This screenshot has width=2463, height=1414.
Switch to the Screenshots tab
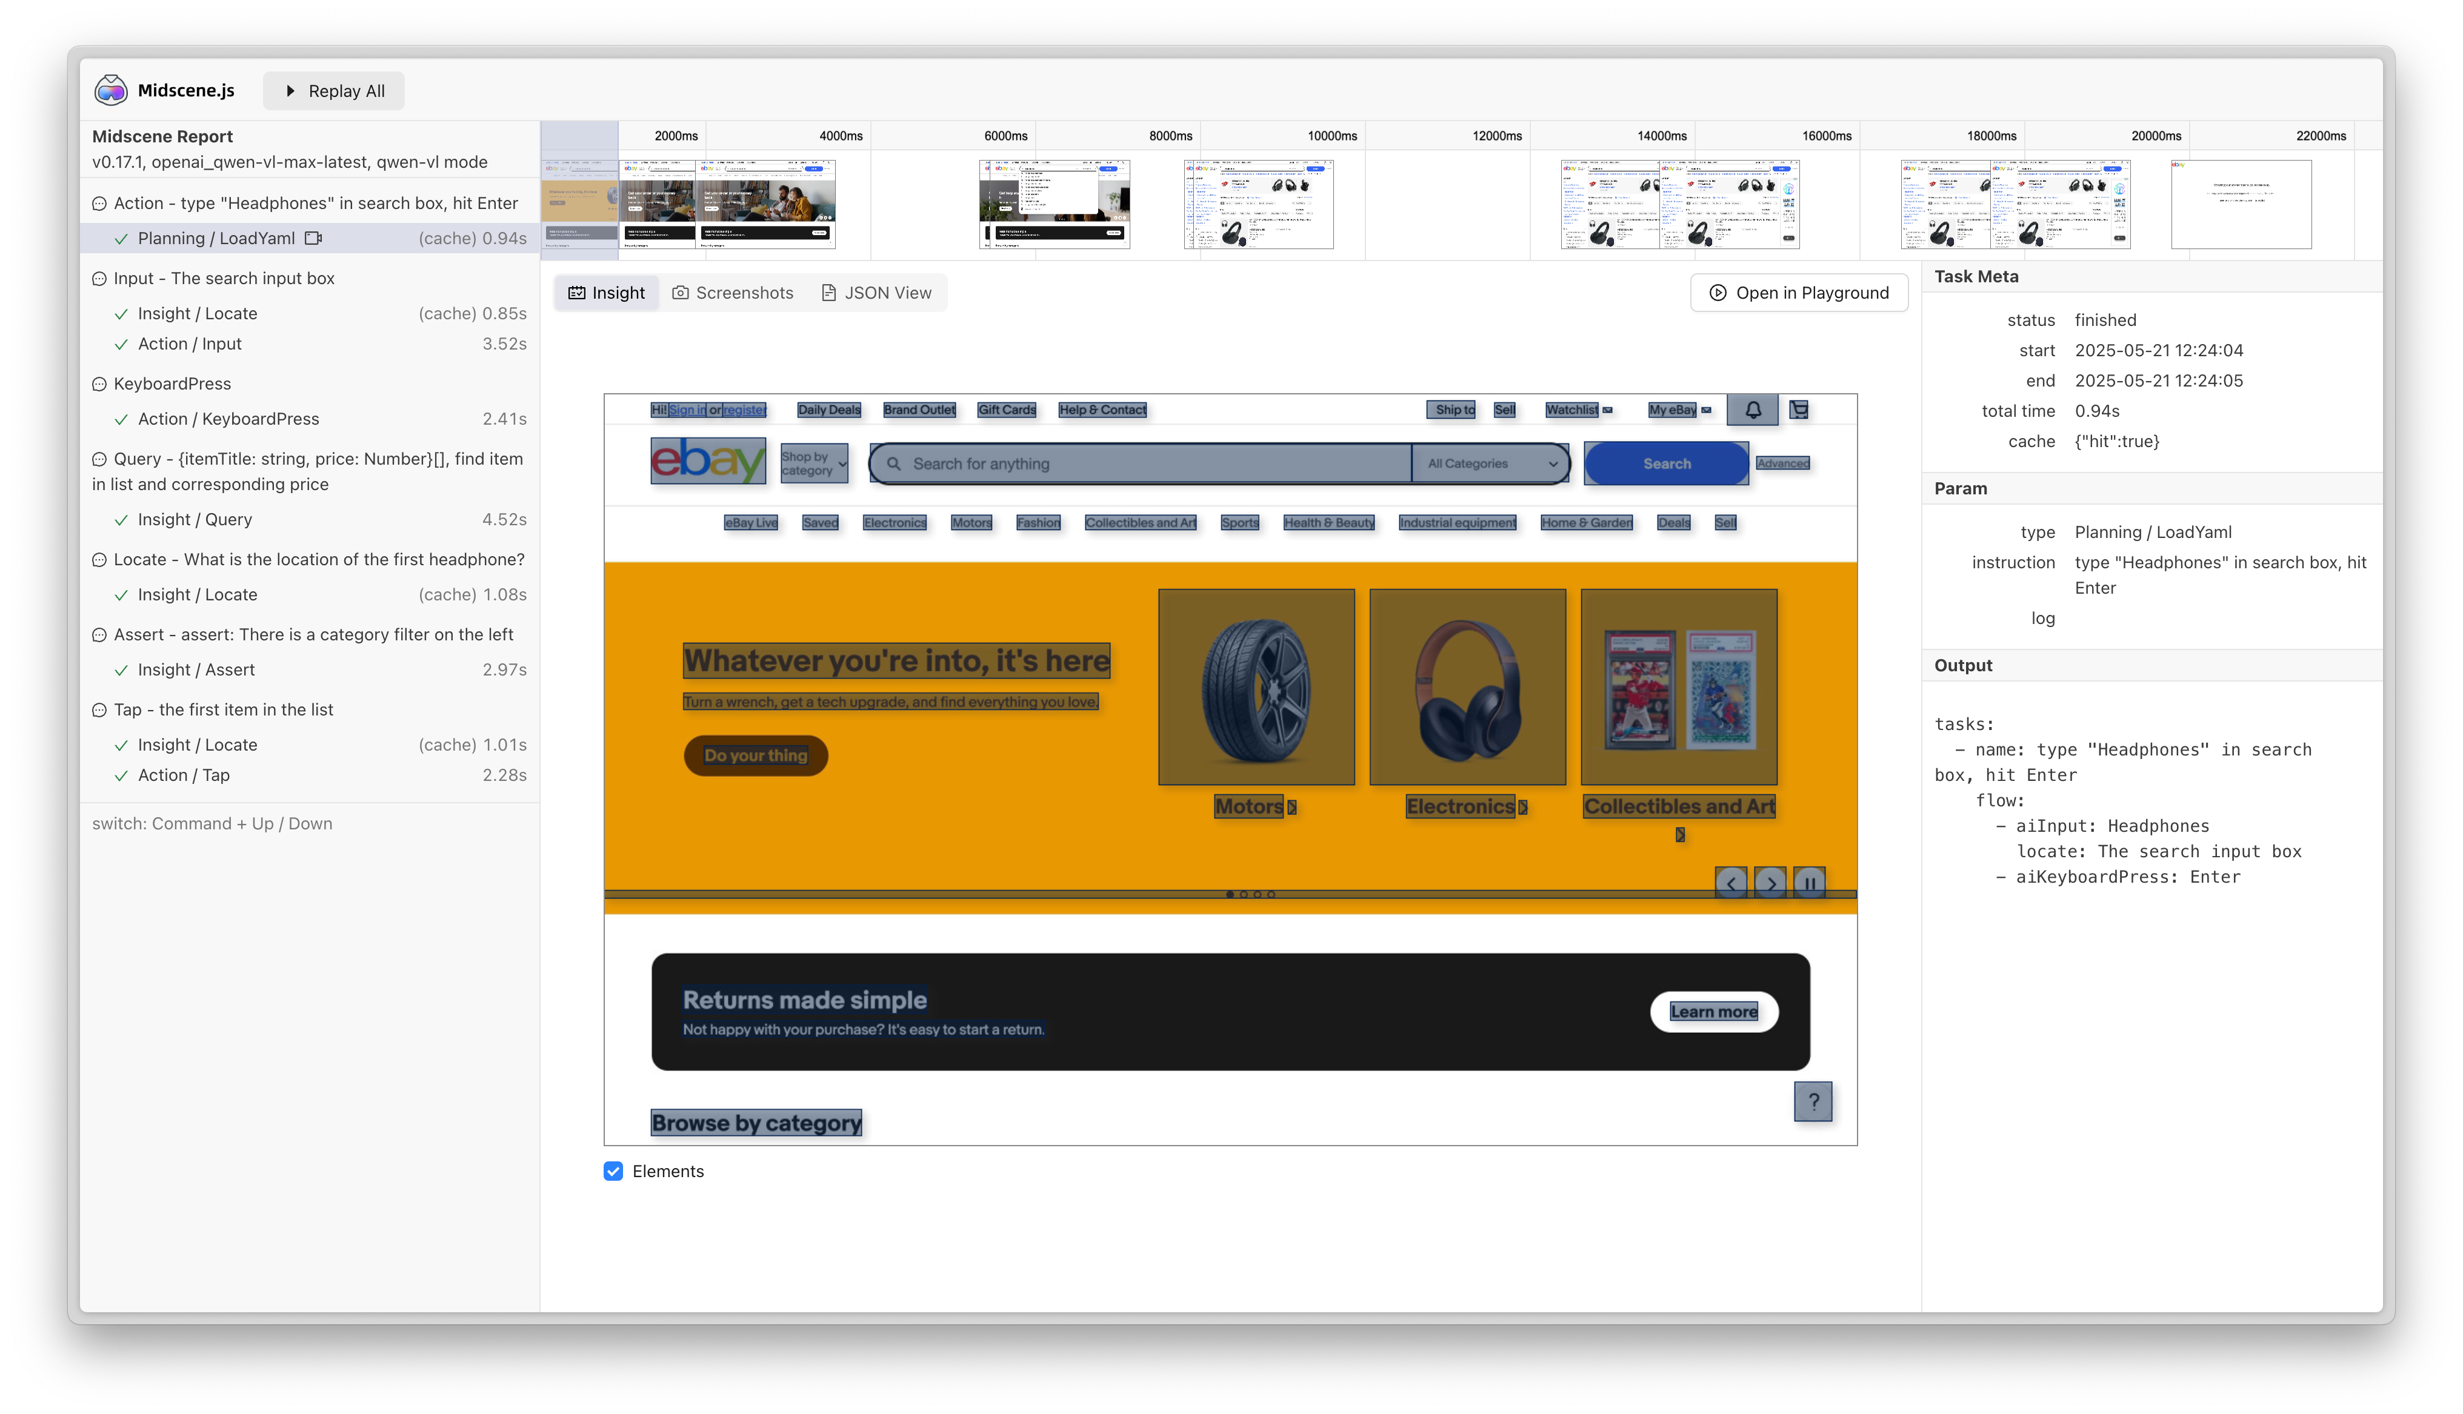[733, 293]
